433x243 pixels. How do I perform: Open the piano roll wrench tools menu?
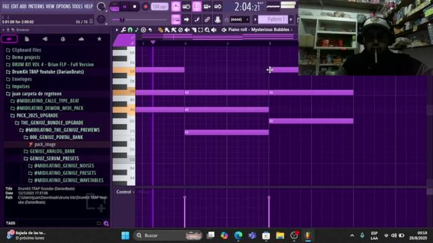(x=123, y=30)
